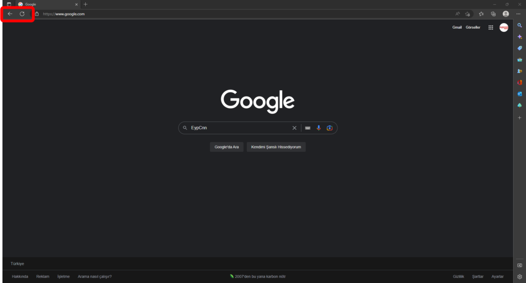Open Arama nasıl çalışır? footer link
The height and width of the screenshot is (283, 526).
coord(95,277)
